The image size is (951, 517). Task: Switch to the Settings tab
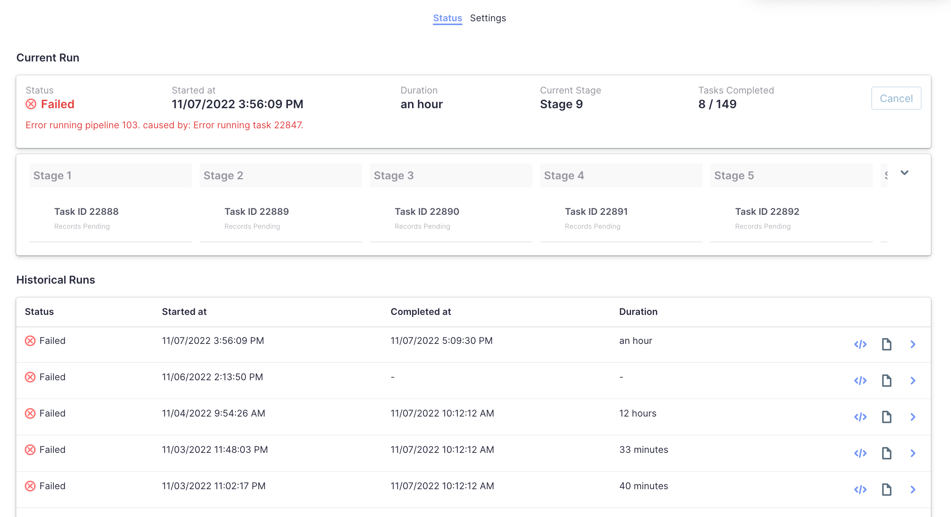click(488, 18)
